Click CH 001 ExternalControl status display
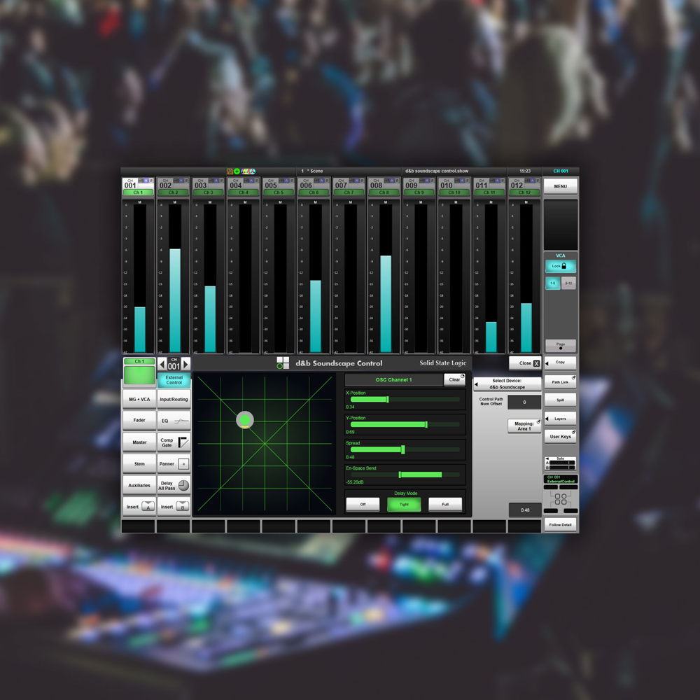Screen dimensions: 700x700 tap(561, 479)
